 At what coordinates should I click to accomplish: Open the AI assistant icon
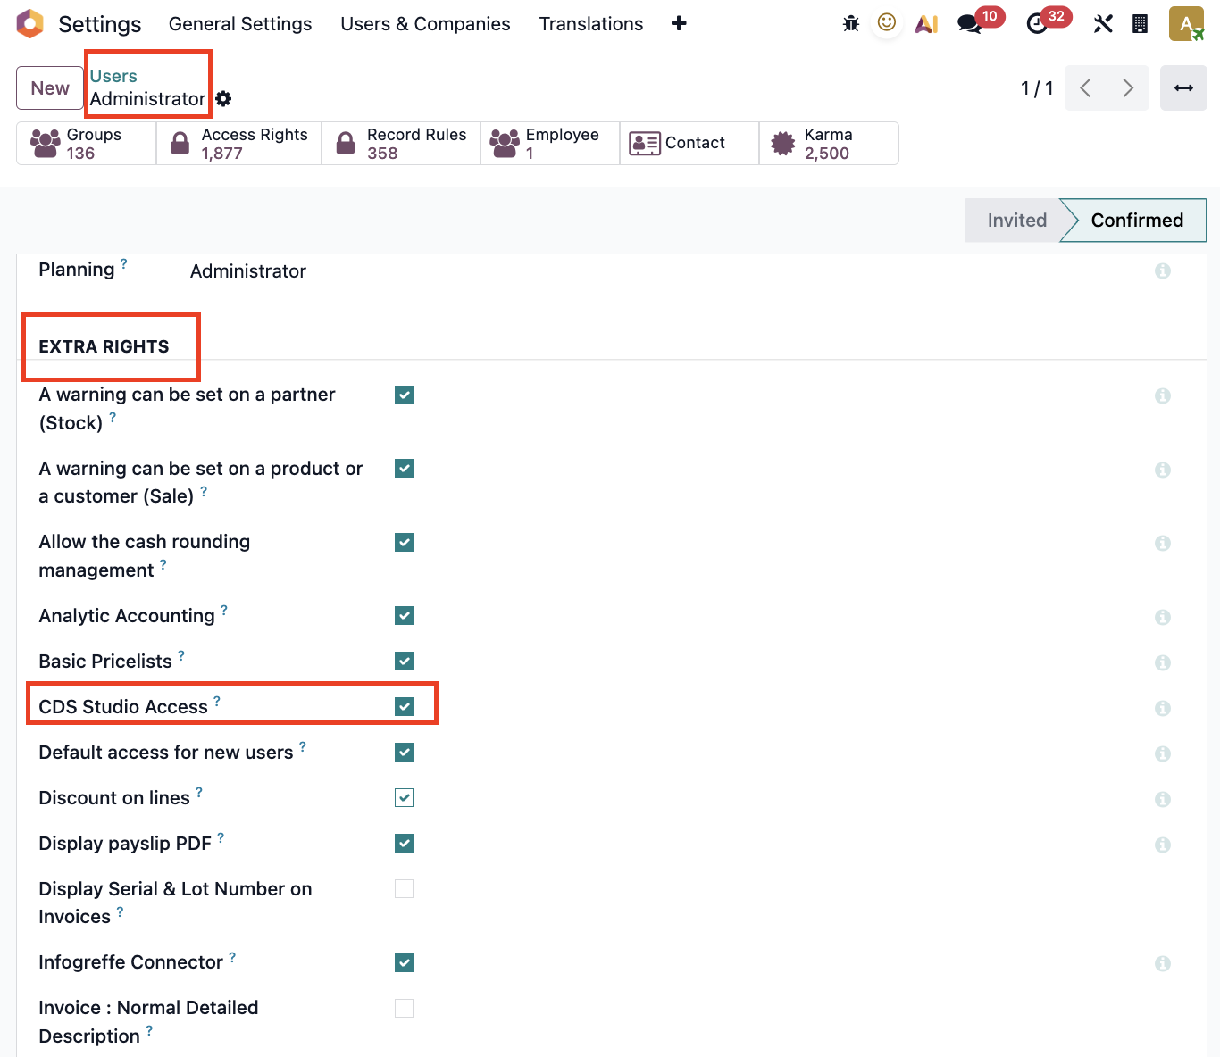[926, 24]
